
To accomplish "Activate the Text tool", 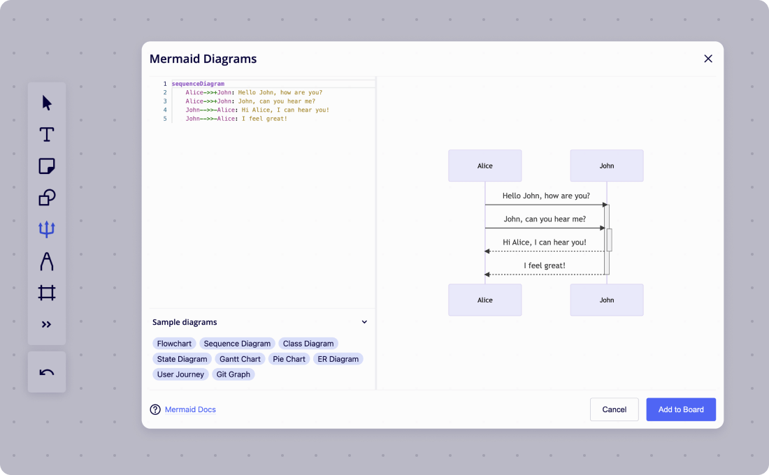I will (46, 134).
